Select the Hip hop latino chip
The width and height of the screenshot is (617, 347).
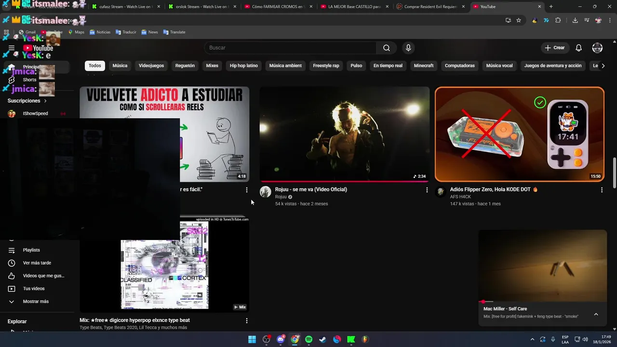(x=244, y=66)
